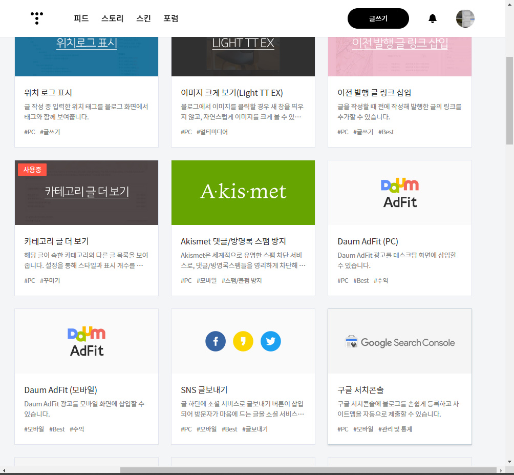Open 카테고리 글 더 보기 plugin title
This screenshot has width=514, height=475.
[x=56, y=241]
